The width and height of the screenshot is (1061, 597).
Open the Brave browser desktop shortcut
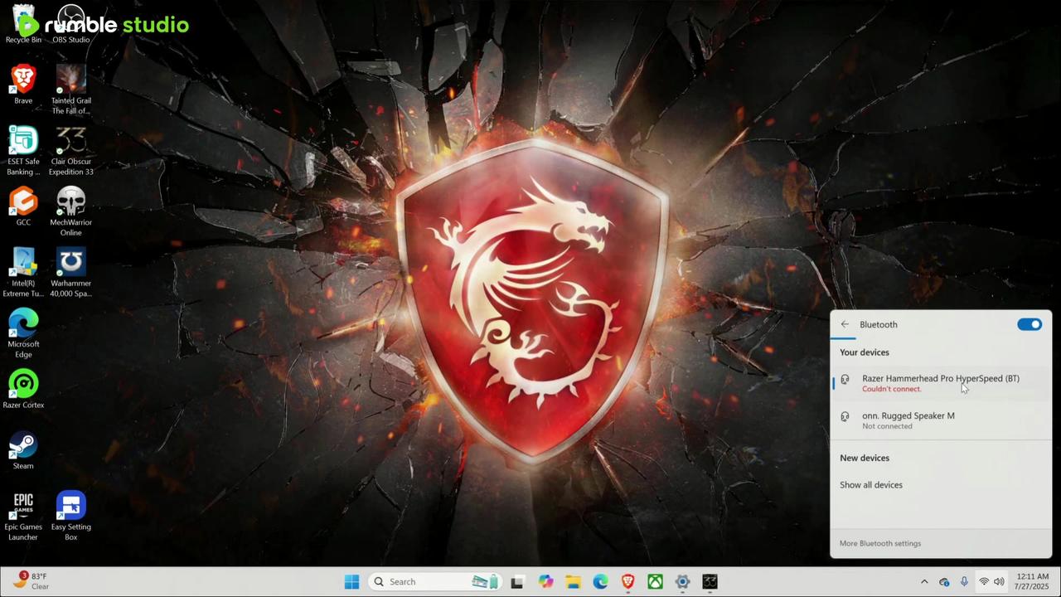[x=23, y=85]
